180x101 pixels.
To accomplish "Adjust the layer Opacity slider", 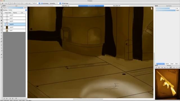I will 15,8.
